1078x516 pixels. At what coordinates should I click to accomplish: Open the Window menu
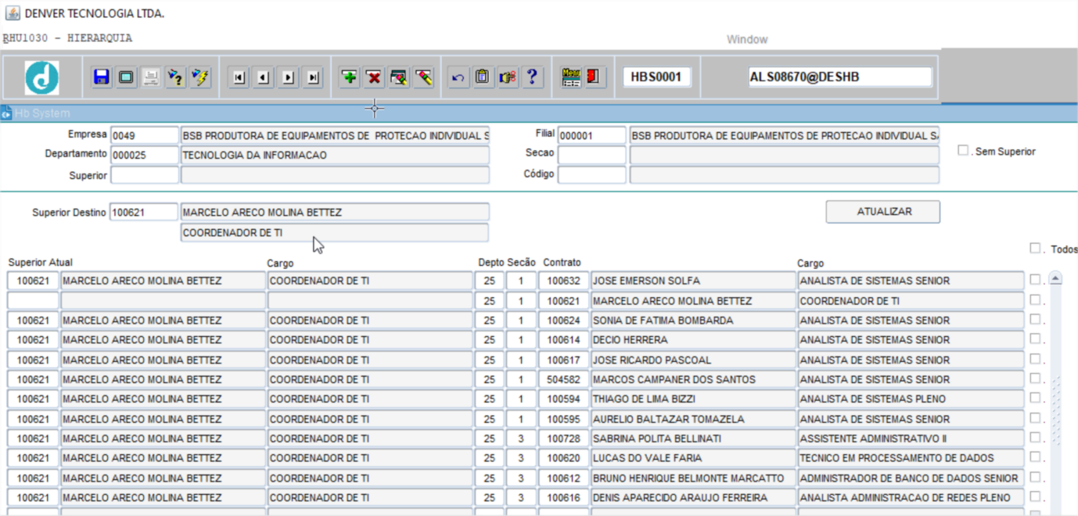click(x=747, y=39)
